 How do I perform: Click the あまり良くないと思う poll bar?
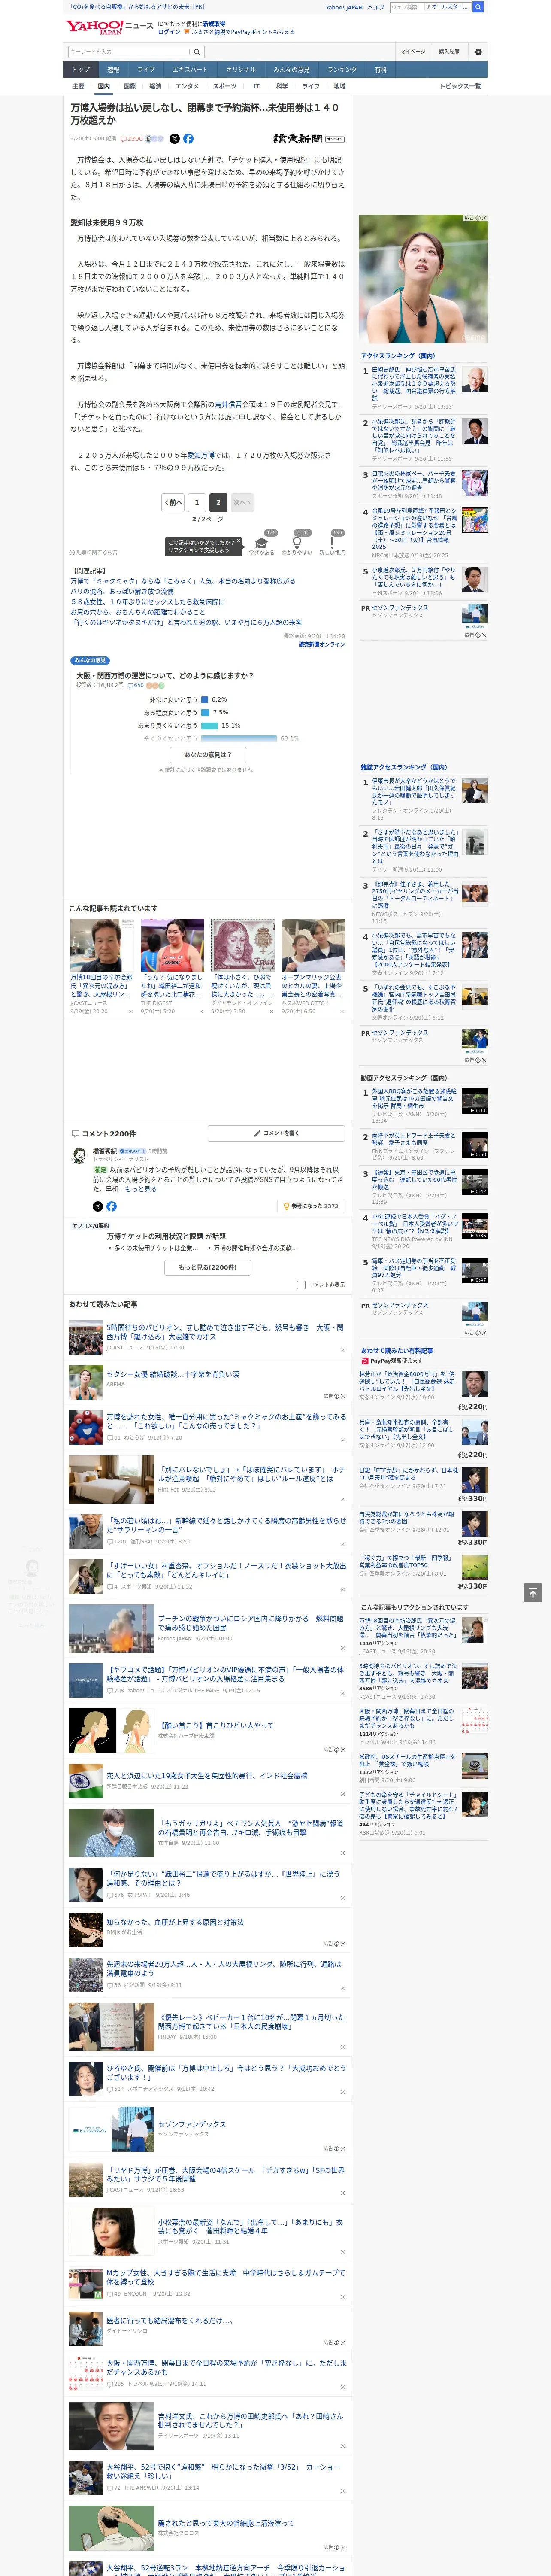210,726
